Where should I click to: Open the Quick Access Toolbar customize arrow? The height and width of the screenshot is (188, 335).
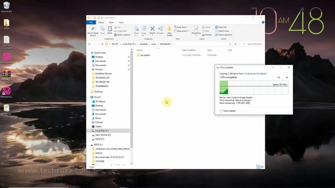click(102, 18)
